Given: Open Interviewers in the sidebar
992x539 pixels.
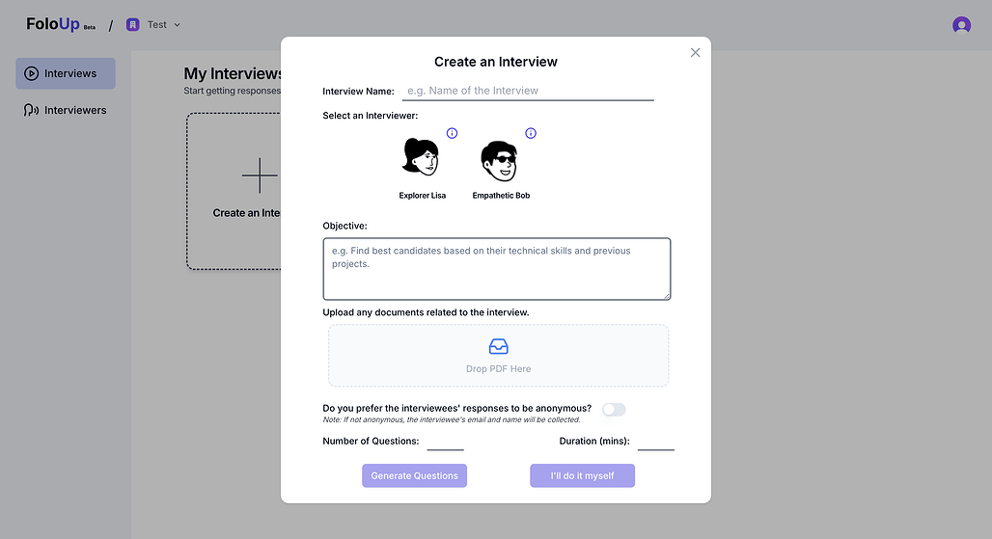Looking at the screenshot, I should coord(66,110).
